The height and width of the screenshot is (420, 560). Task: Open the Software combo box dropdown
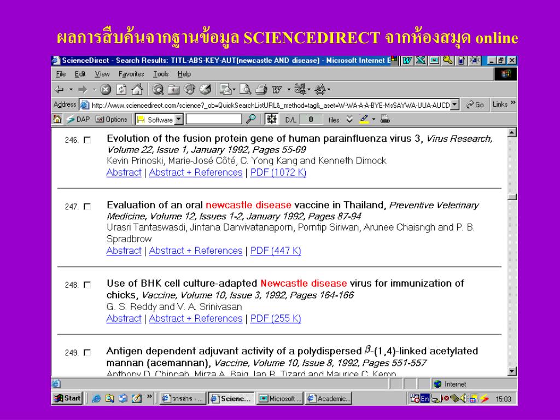179,119
